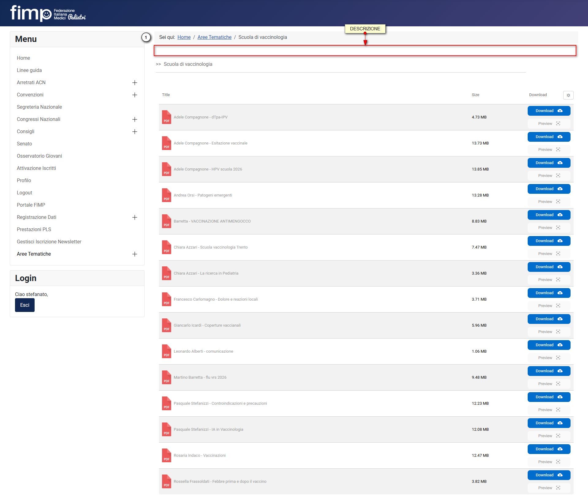Viewport: 588px width, 499px height.
Task: Click the PDF icon for Barretta VACCINAZIONE ANTIMENGOCOCCO
Action: (166, 221)
